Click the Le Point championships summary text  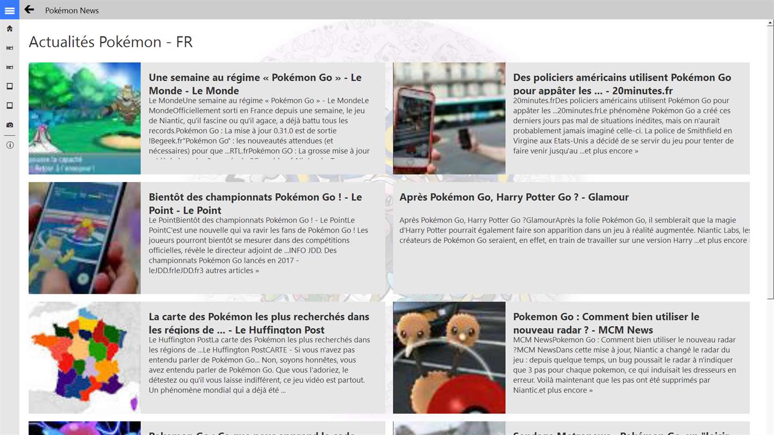[x=259, y=245]
